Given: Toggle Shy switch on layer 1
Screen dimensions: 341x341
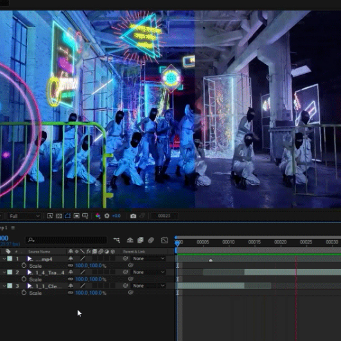Looking at the screenshot, I should 71,259.
